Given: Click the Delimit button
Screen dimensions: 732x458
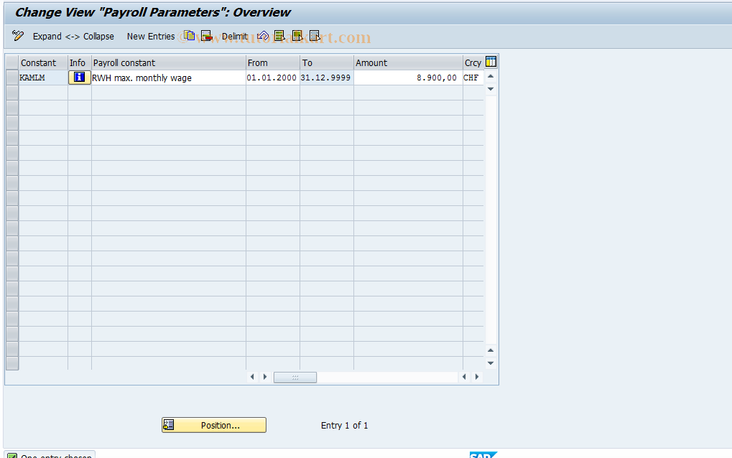Looking at the screenshot, I should [x=234, y=37].
